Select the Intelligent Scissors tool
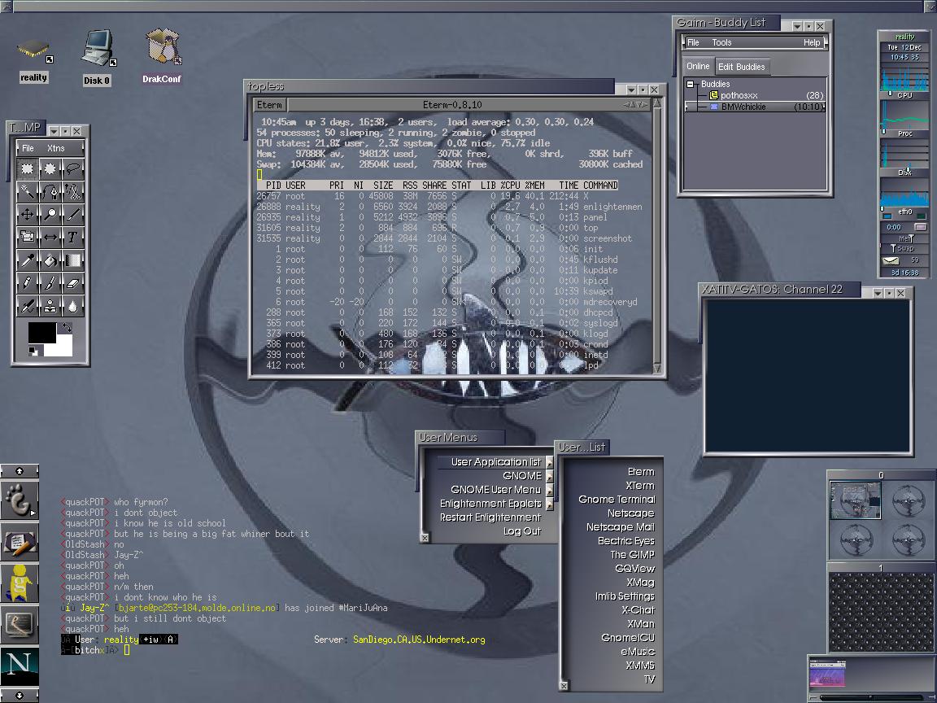Image resolution: width=937 pixels, height=703 pixels. (x=73, y=192)
